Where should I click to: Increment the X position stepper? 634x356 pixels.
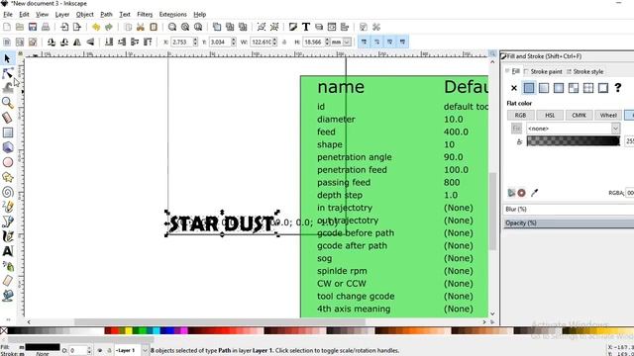point(195,40)
